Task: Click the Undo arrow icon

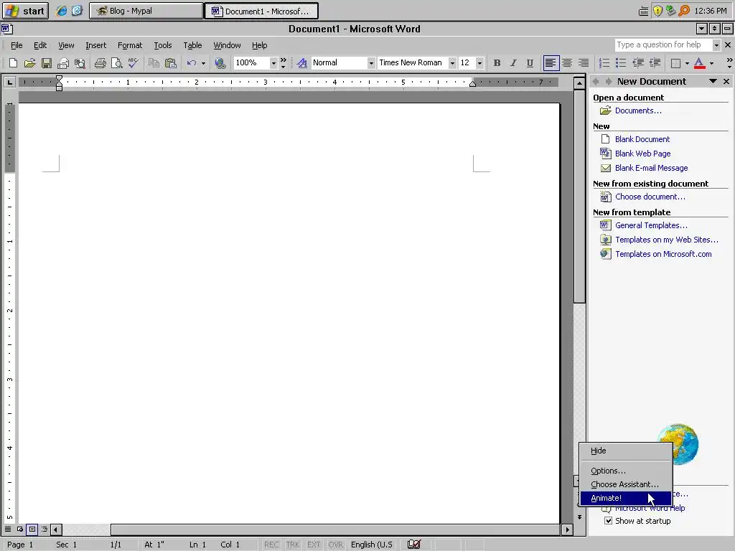Action: pos(191,63)
